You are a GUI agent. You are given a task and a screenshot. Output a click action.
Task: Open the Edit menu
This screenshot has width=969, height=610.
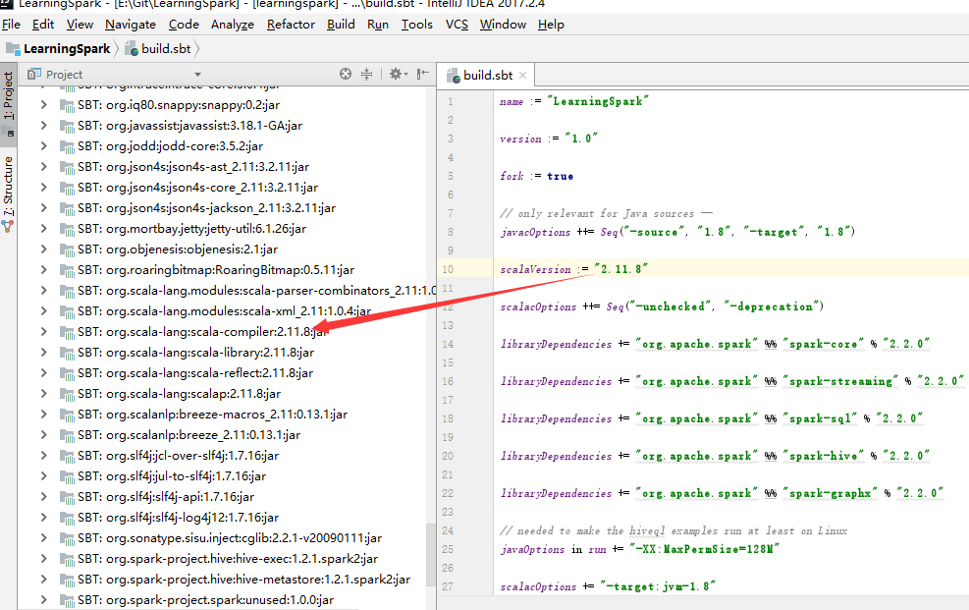[x=43, y=25]
